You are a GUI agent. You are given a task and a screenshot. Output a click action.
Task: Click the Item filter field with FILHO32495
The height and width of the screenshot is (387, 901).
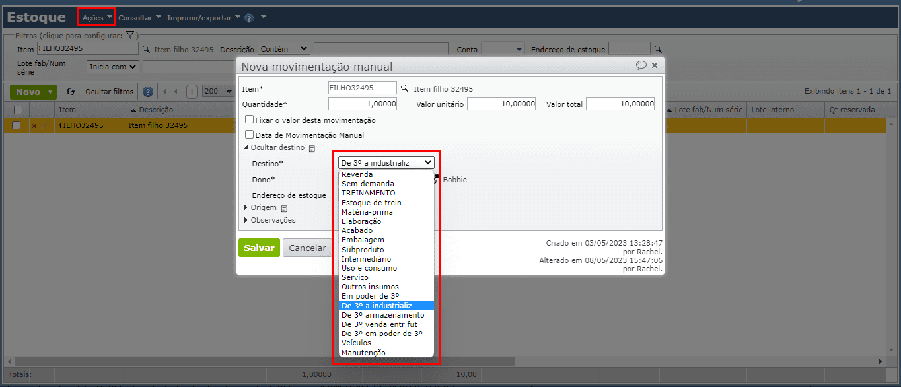coord(88,49)
